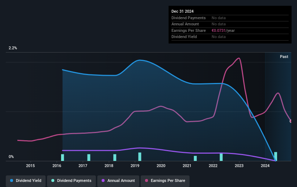Click the 2020 x-axis label

(x=161, y=166)
